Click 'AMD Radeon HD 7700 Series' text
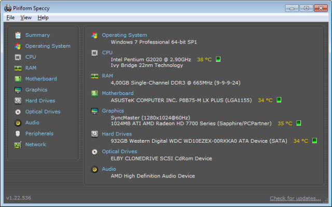The height and width of the screenshot is (207, 332). pos(179,123)
